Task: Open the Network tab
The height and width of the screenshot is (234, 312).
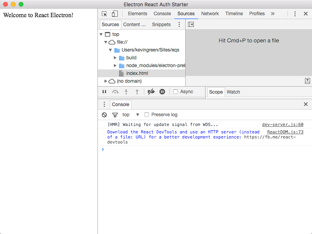Action: coord(210,14)
